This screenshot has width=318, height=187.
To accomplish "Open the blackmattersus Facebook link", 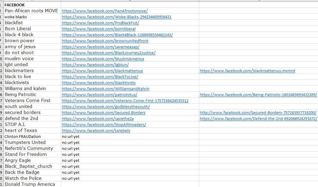I will [x=102, y=71].
